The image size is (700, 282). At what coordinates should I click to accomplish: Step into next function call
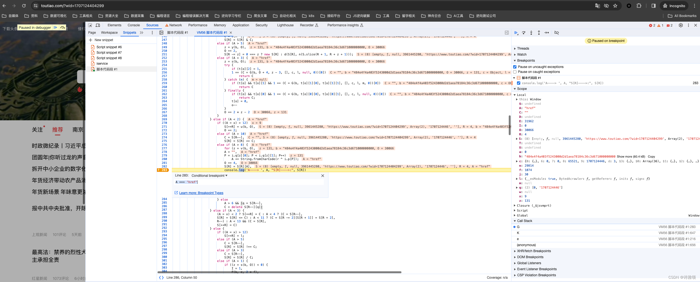(x=531, y=33)
